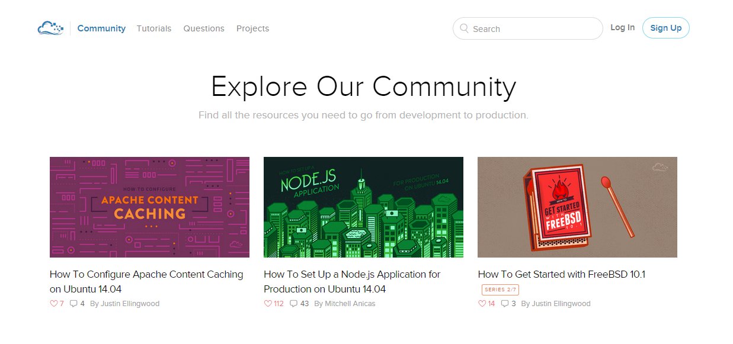
Task: Open the Node.js Application thumbnail image
Action: point(363,207)
